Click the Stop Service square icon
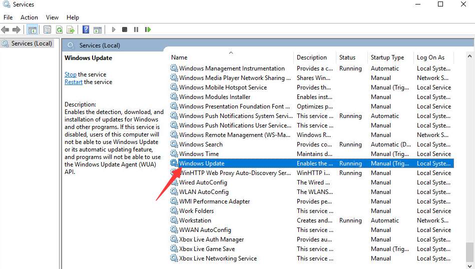The image size is (475, 269). pos(125,29)
